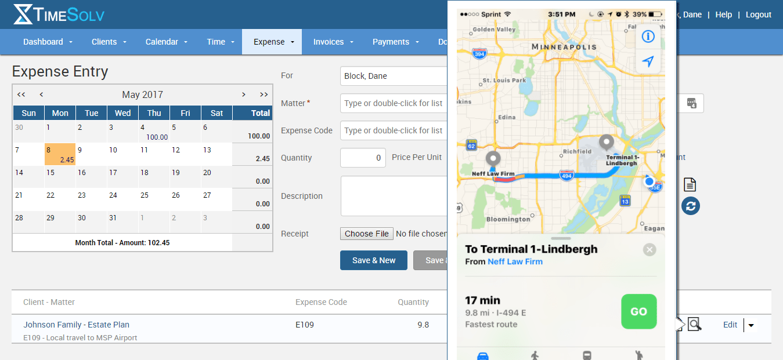Click the document notes icon
This screenshot has width=783, height=360.
tap(690, 185)
